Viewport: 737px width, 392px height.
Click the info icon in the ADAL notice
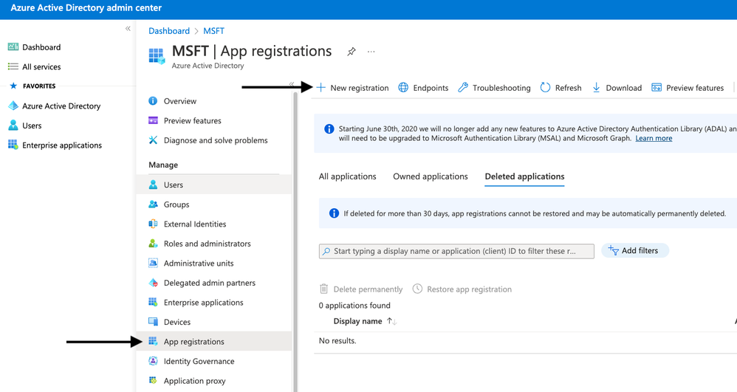[x=329, y=128]
